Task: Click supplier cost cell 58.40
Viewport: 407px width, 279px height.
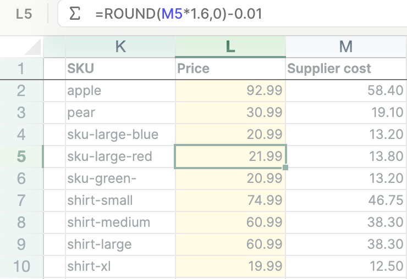Action: [x=346, y=91]
